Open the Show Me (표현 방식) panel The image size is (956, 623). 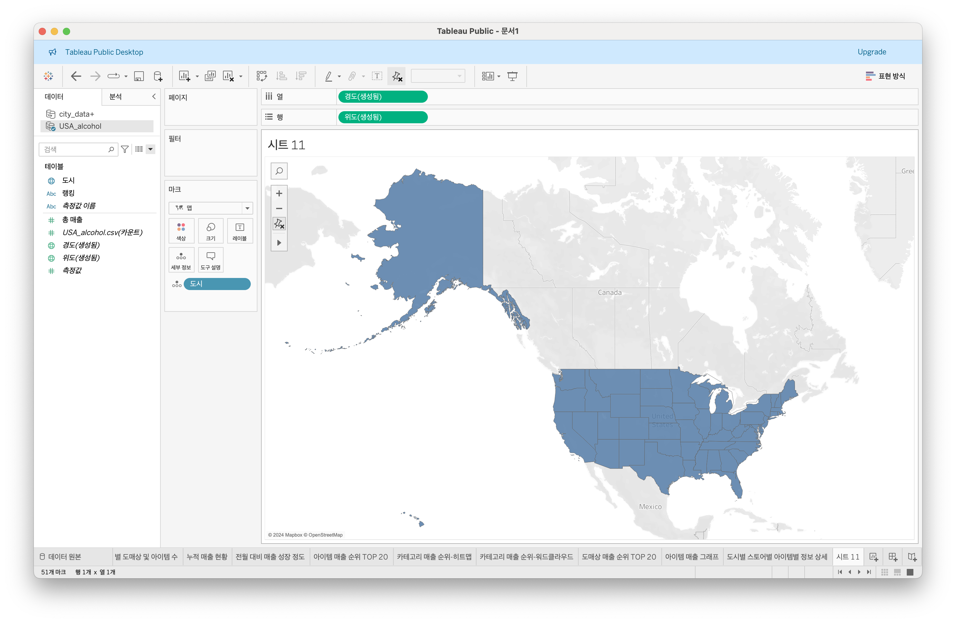point(885,76)
